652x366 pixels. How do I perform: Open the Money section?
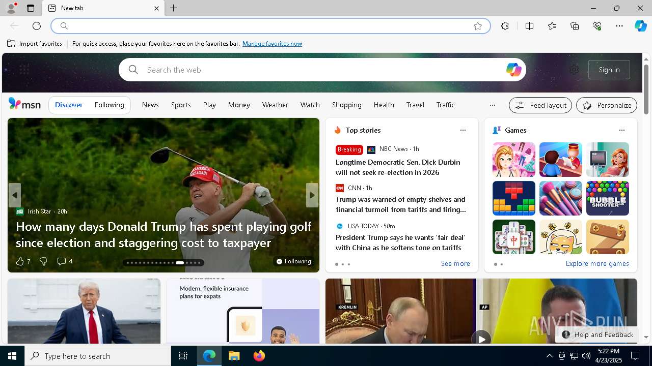pyautogui.click(x=239, y=105)
